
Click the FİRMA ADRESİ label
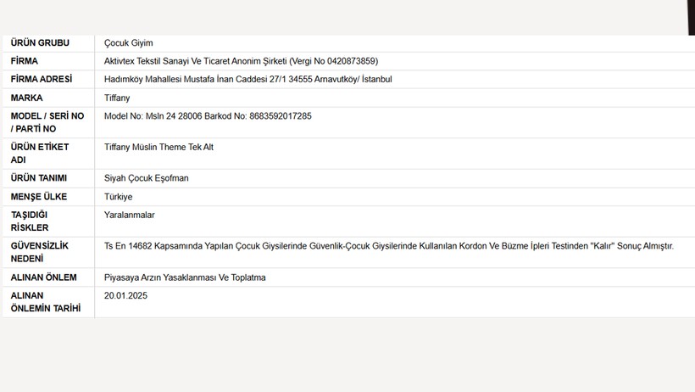[42, 80]
